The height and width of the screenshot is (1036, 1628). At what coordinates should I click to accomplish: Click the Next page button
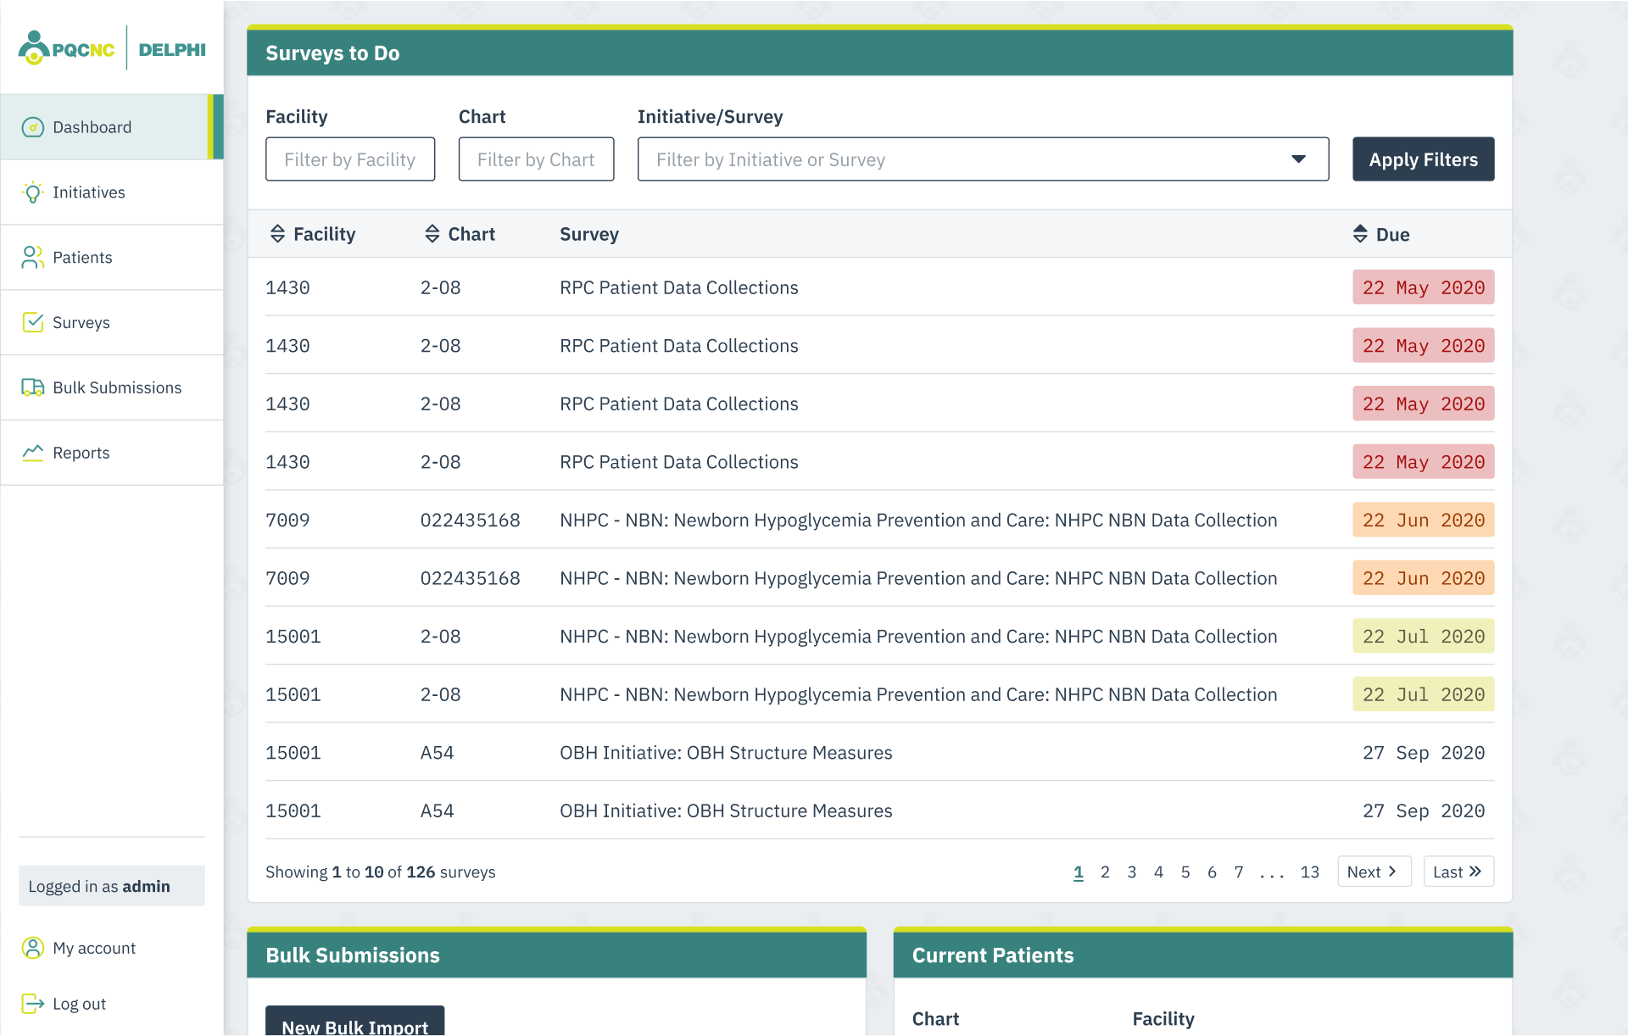(1374, 872)
